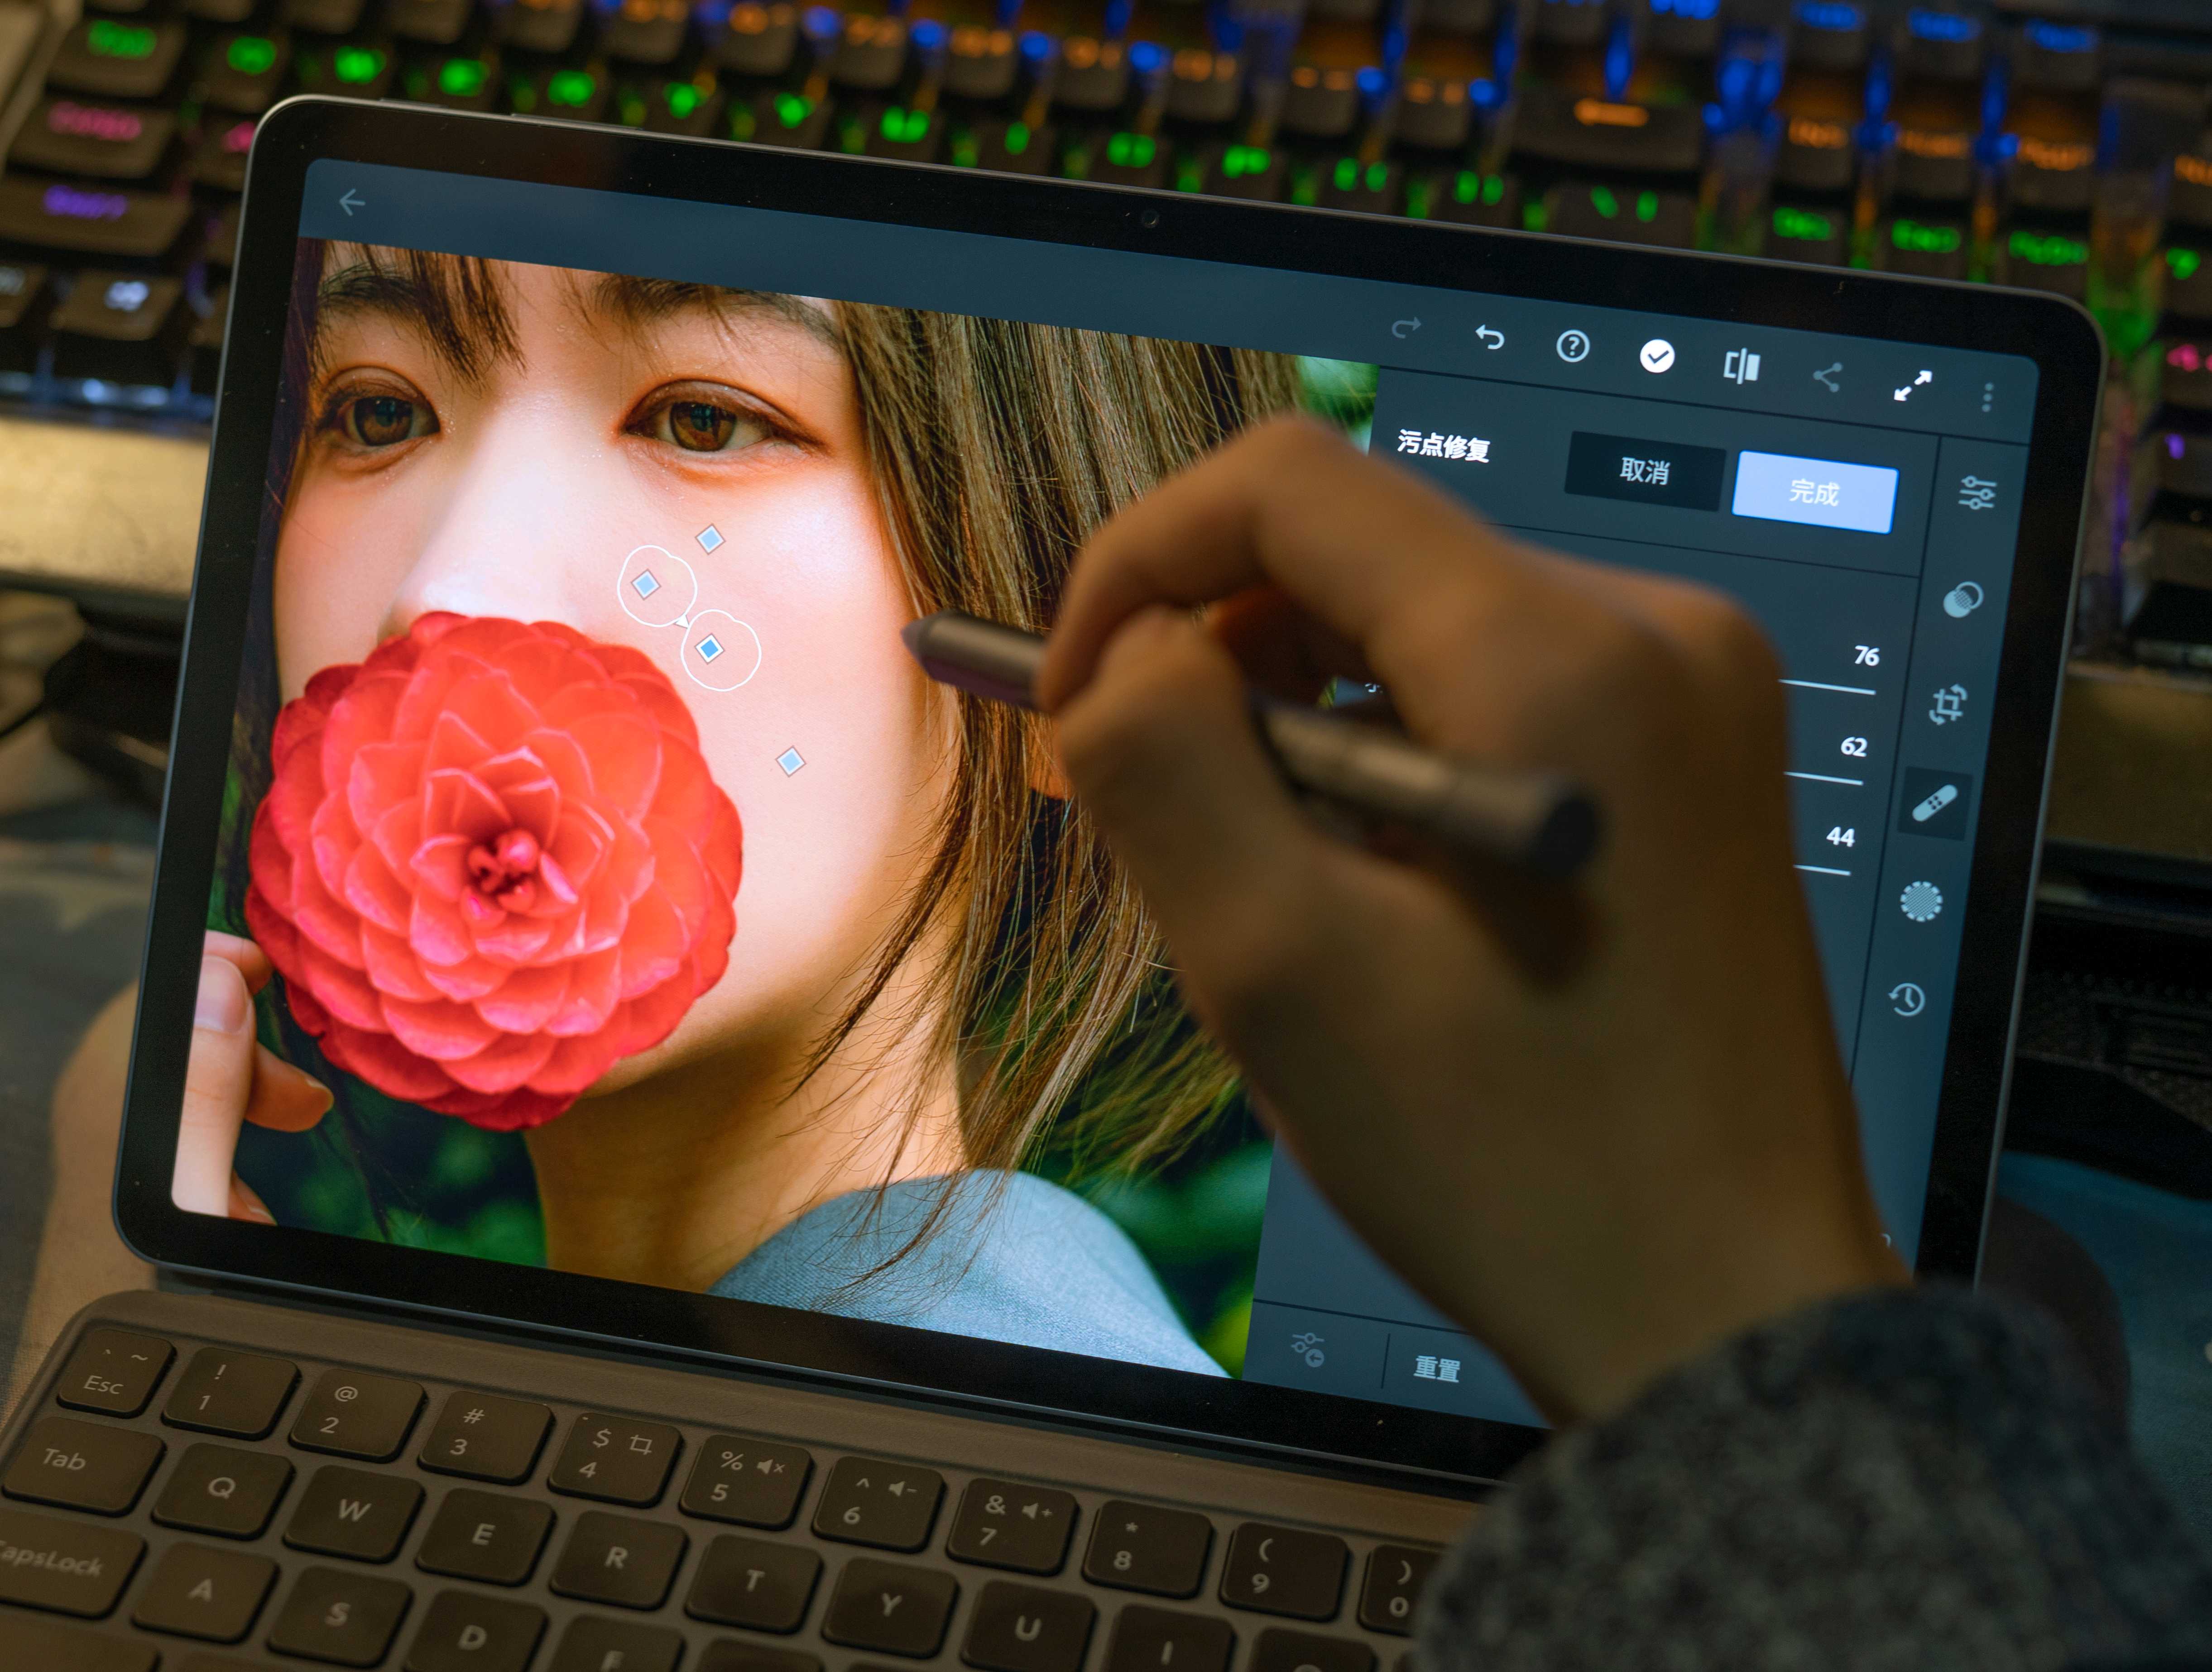Click the redo arrow icon

coord(1406,328)
